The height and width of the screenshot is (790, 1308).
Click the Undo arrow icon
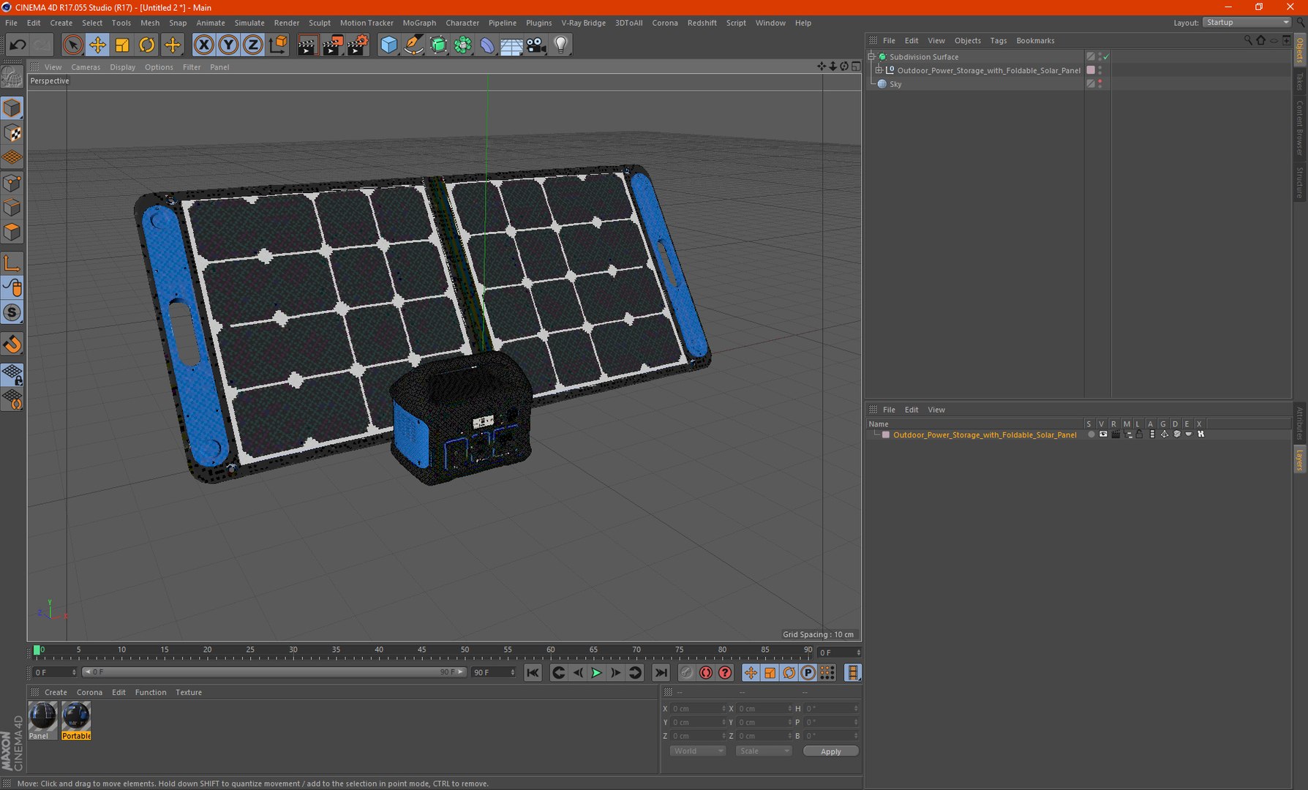pos(18,45)
